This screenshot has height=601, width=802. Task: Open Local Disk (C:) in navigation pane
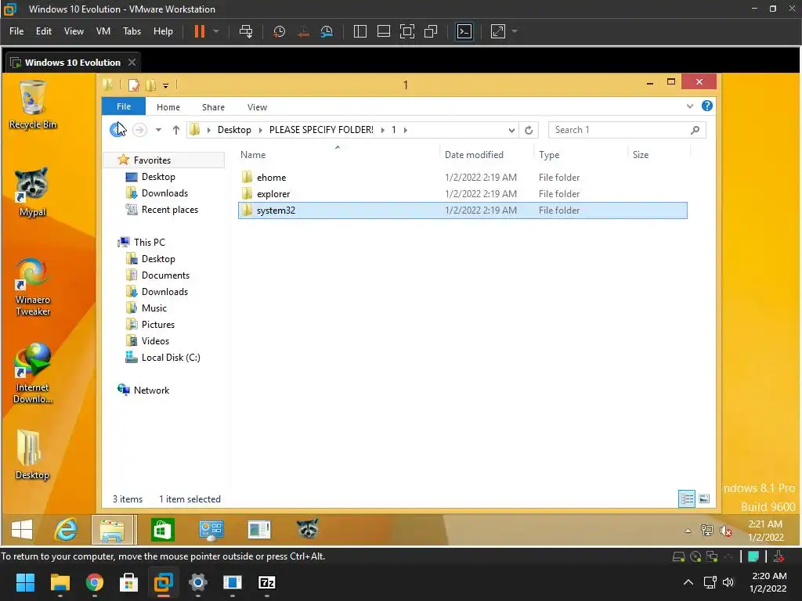pos(170,357)
